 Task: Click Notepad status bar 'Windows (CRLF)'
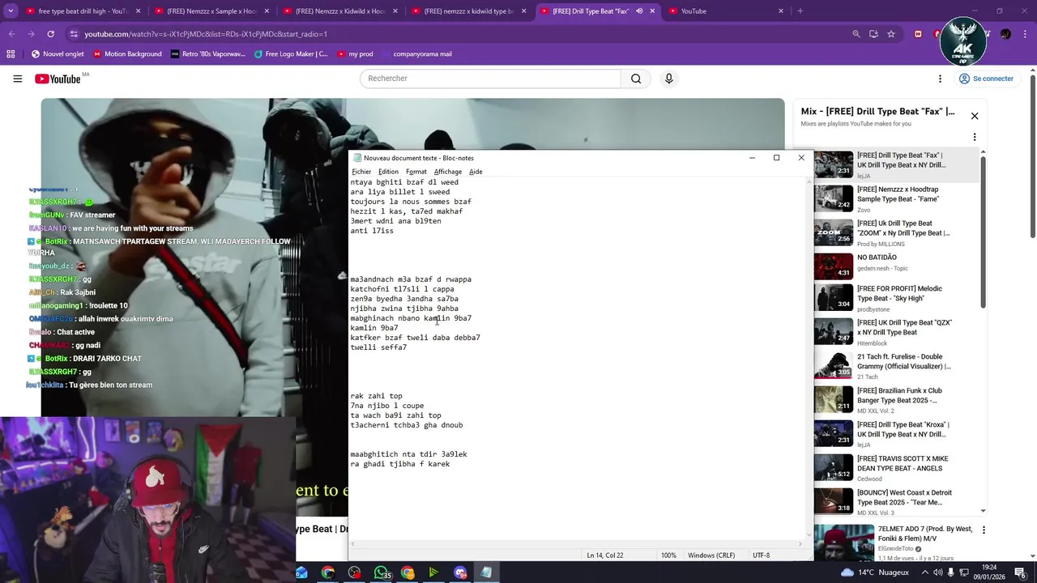click(711, 555)
